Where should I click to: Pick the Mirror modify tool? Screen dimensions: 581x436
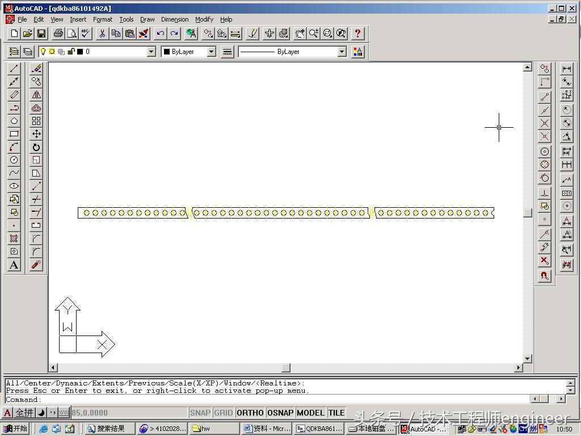tap(36, 95)
